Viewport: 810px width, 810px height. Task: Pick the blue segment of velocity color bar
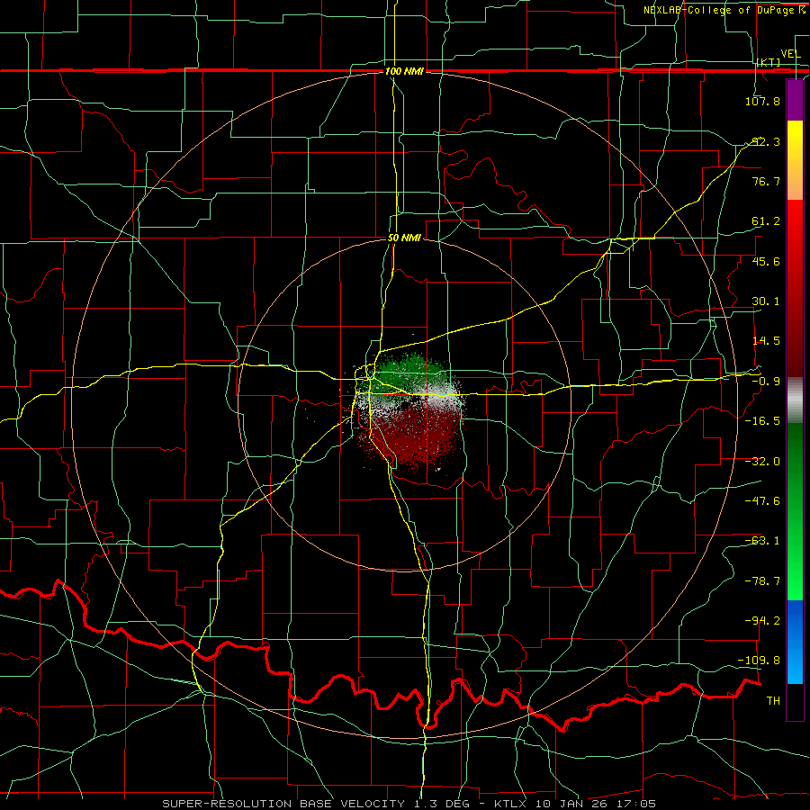point(795,642)
